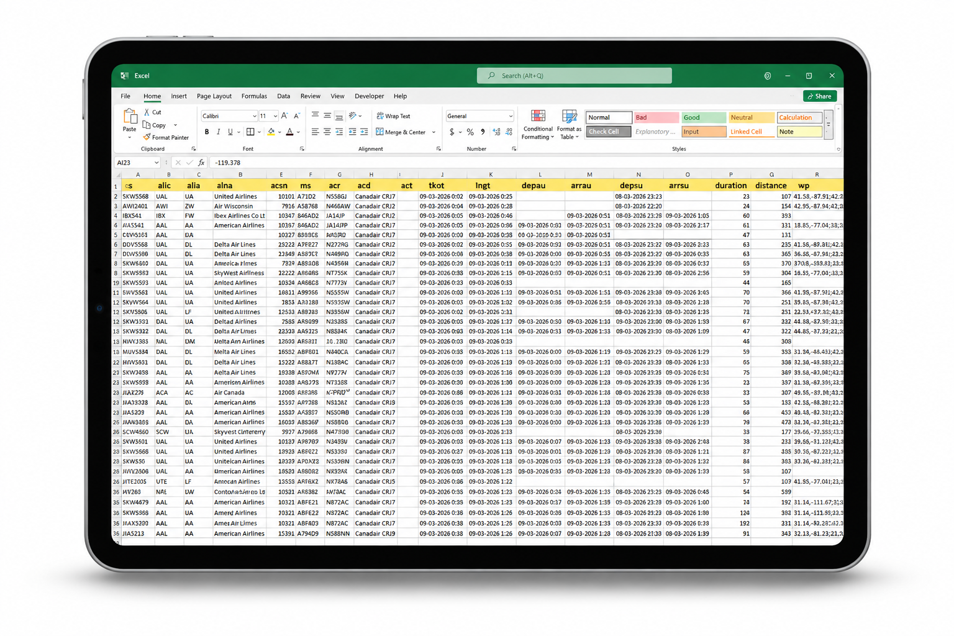This screenshot has height=636, width=954.
Task: Open the File menu
Action: (125, 96)
